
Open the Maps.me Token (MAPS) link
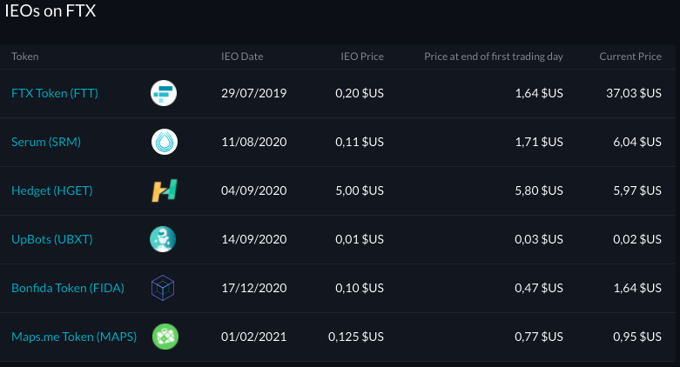[74, 337]
